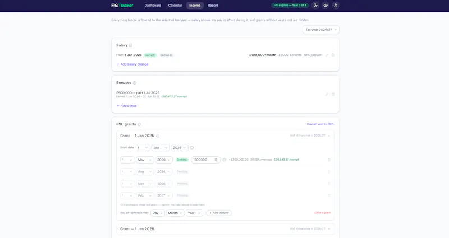The image size is (449, 238).
Task: Show the RSU grants info icon
Action: point(139,124)
